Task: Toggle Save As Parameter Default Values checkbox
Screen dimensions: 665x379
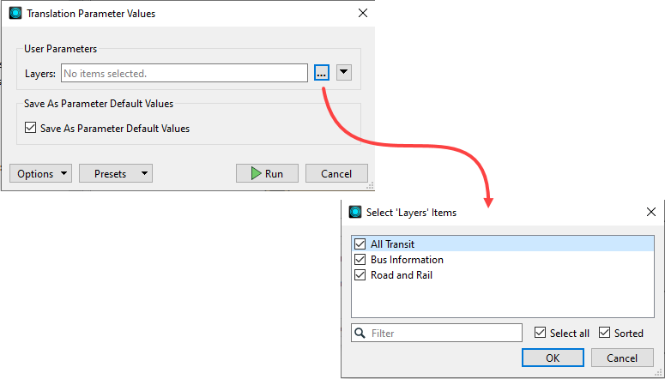Action: click(33, 129)
